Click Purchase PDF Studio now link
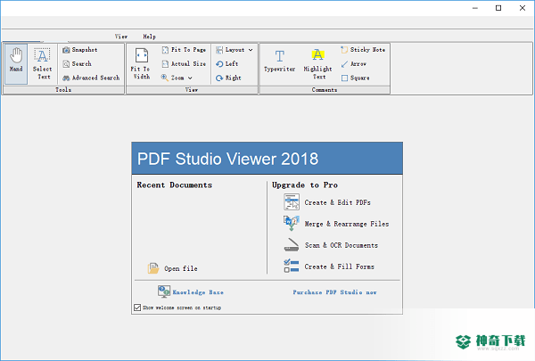535x361 pixels. coord(334,292)
